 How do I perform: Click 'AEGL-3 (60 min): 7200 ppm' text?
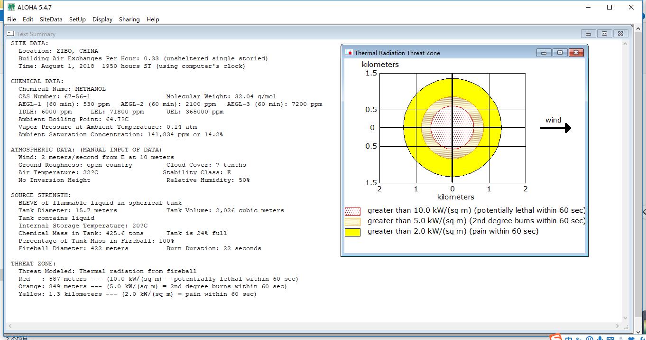274,104
